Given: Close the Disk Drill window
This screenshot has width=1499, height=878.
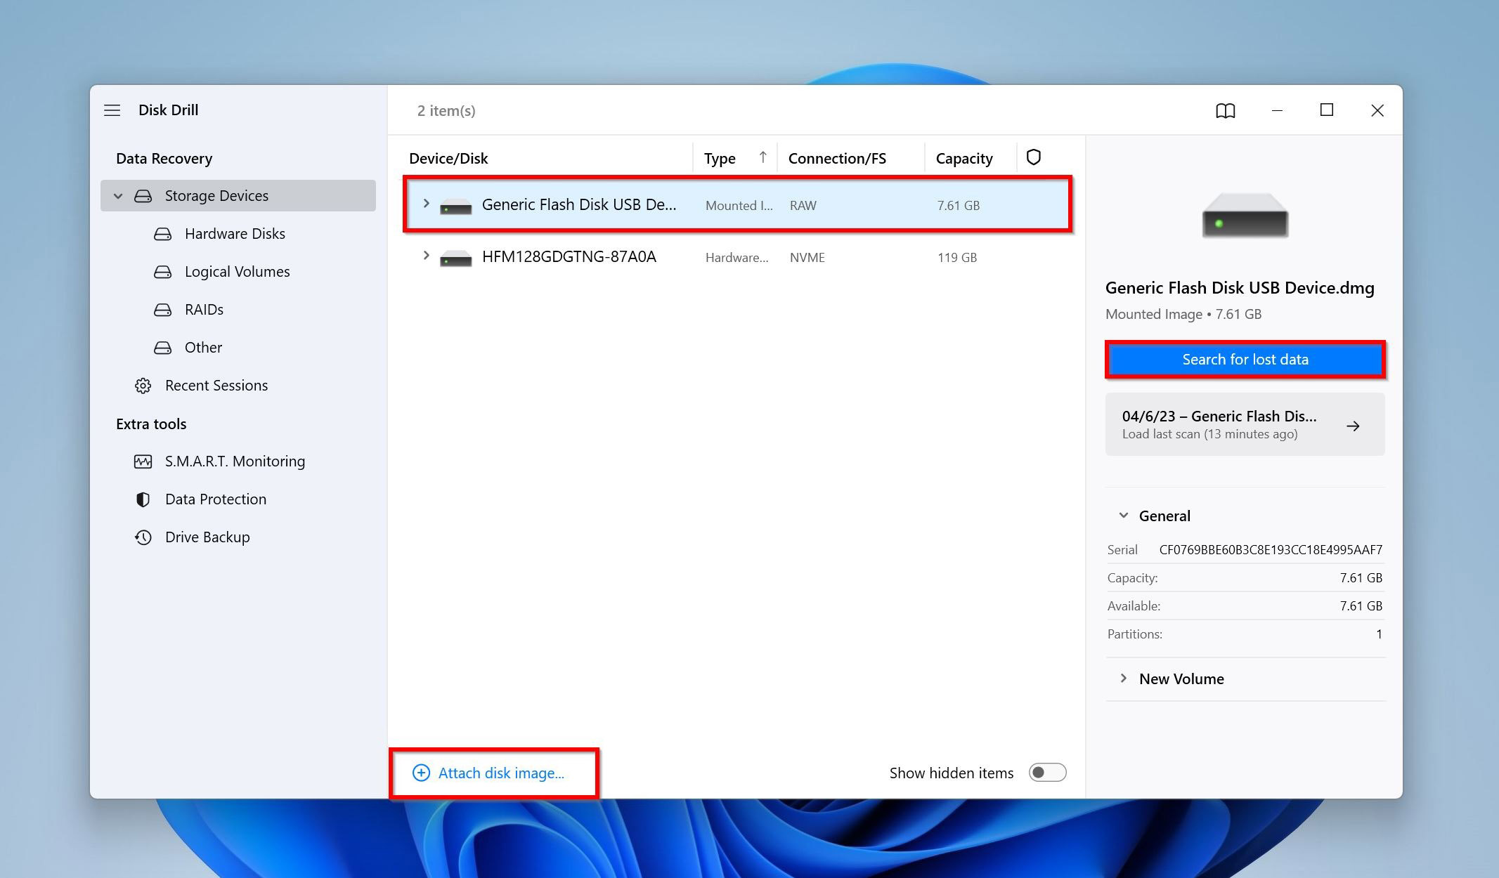Looking at the screenshot, I should (1377, 110).
